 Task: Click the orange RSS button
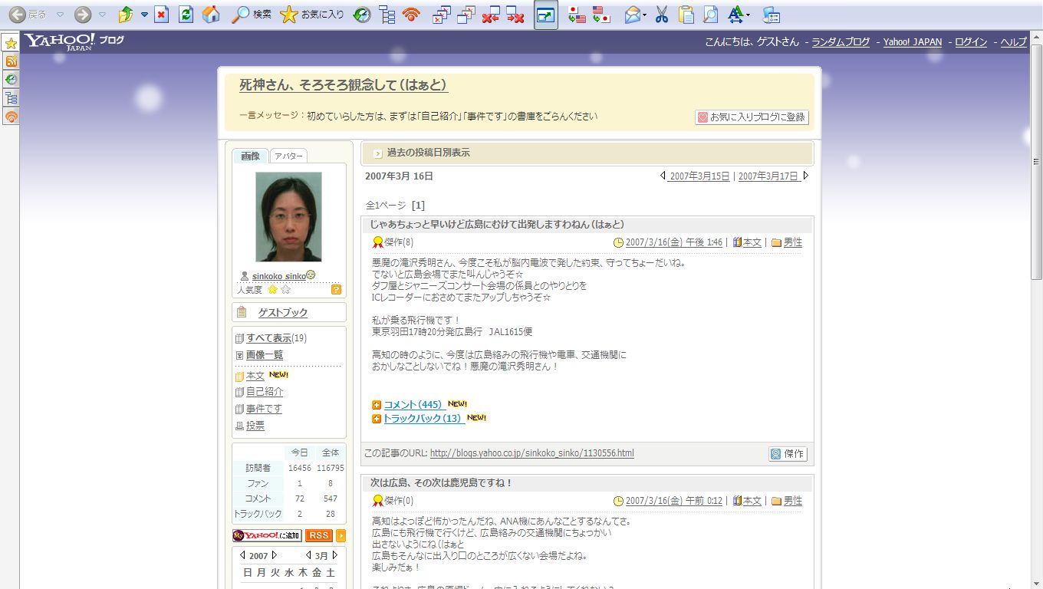coord(318,535)
